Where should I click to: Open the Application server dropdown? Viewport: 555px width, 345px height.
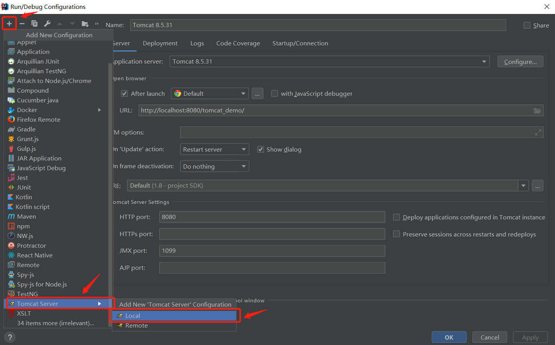(x=329, y=62)
